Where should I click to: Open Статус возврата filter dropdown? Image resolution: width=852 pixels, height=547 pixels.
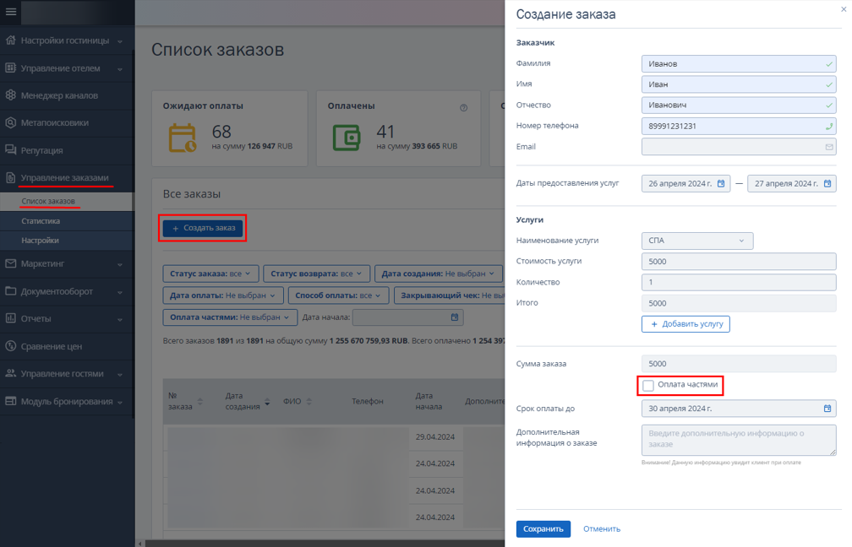point(316,273)
